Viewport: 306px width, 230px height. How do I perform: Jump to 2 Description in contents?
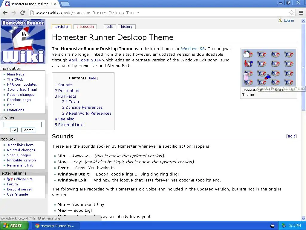tap(67, 90)
